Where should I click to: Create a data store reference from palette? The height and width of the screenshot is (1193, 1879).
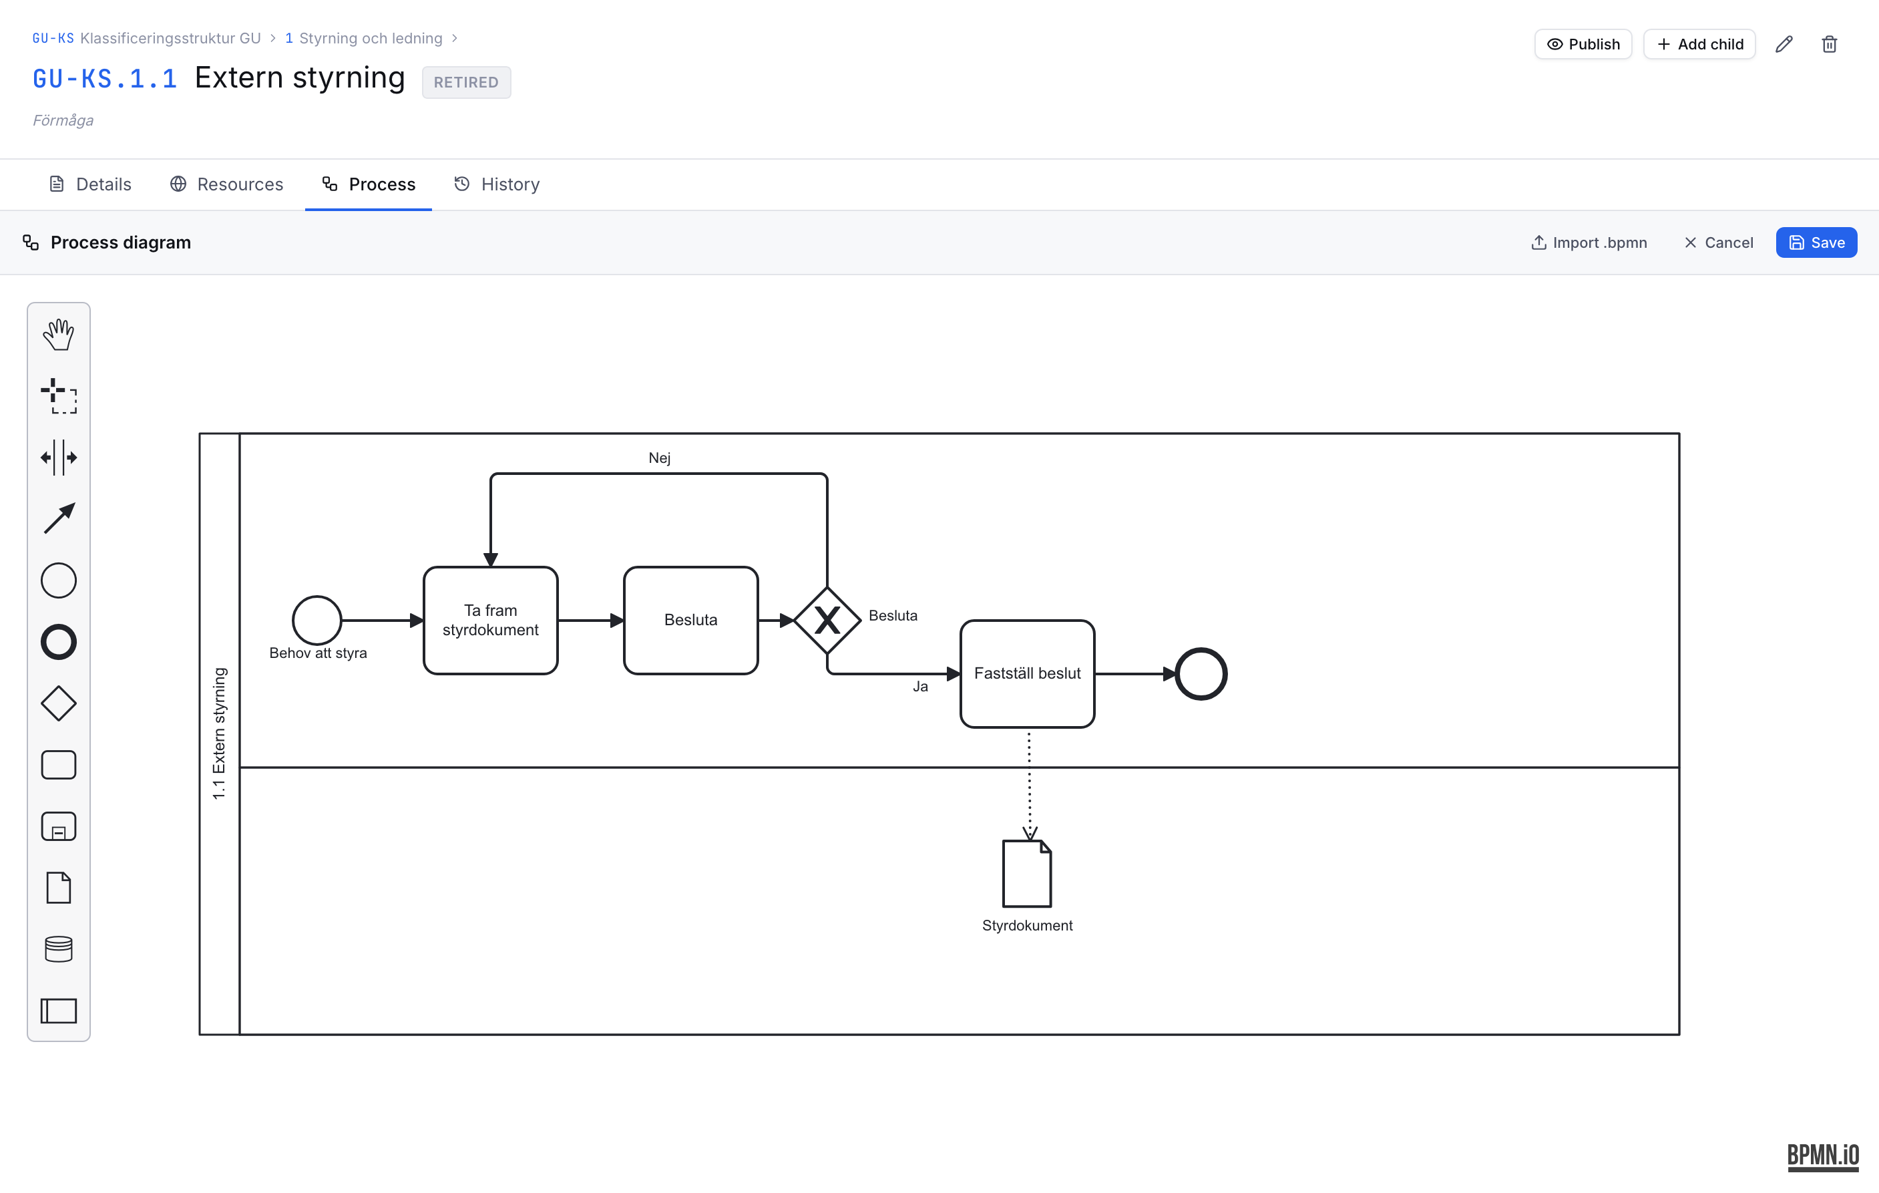click(x=59, y=949)
